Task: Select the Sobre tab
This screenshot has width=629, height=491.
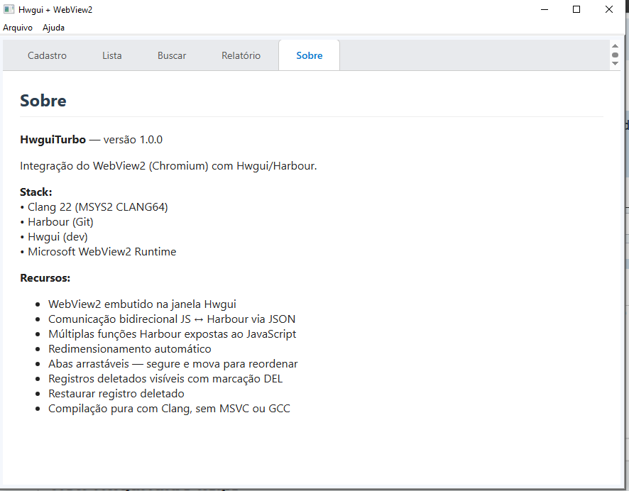Action: point(310,55)
